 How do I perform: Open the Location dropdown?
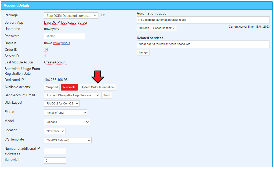click(x=55, y=131)
